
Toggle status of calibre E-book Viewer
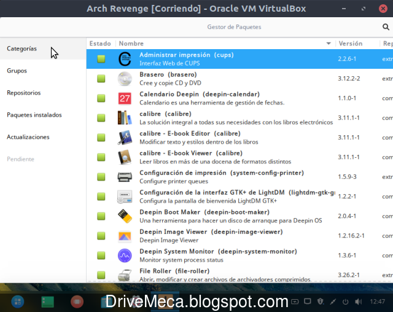(101, 157)
